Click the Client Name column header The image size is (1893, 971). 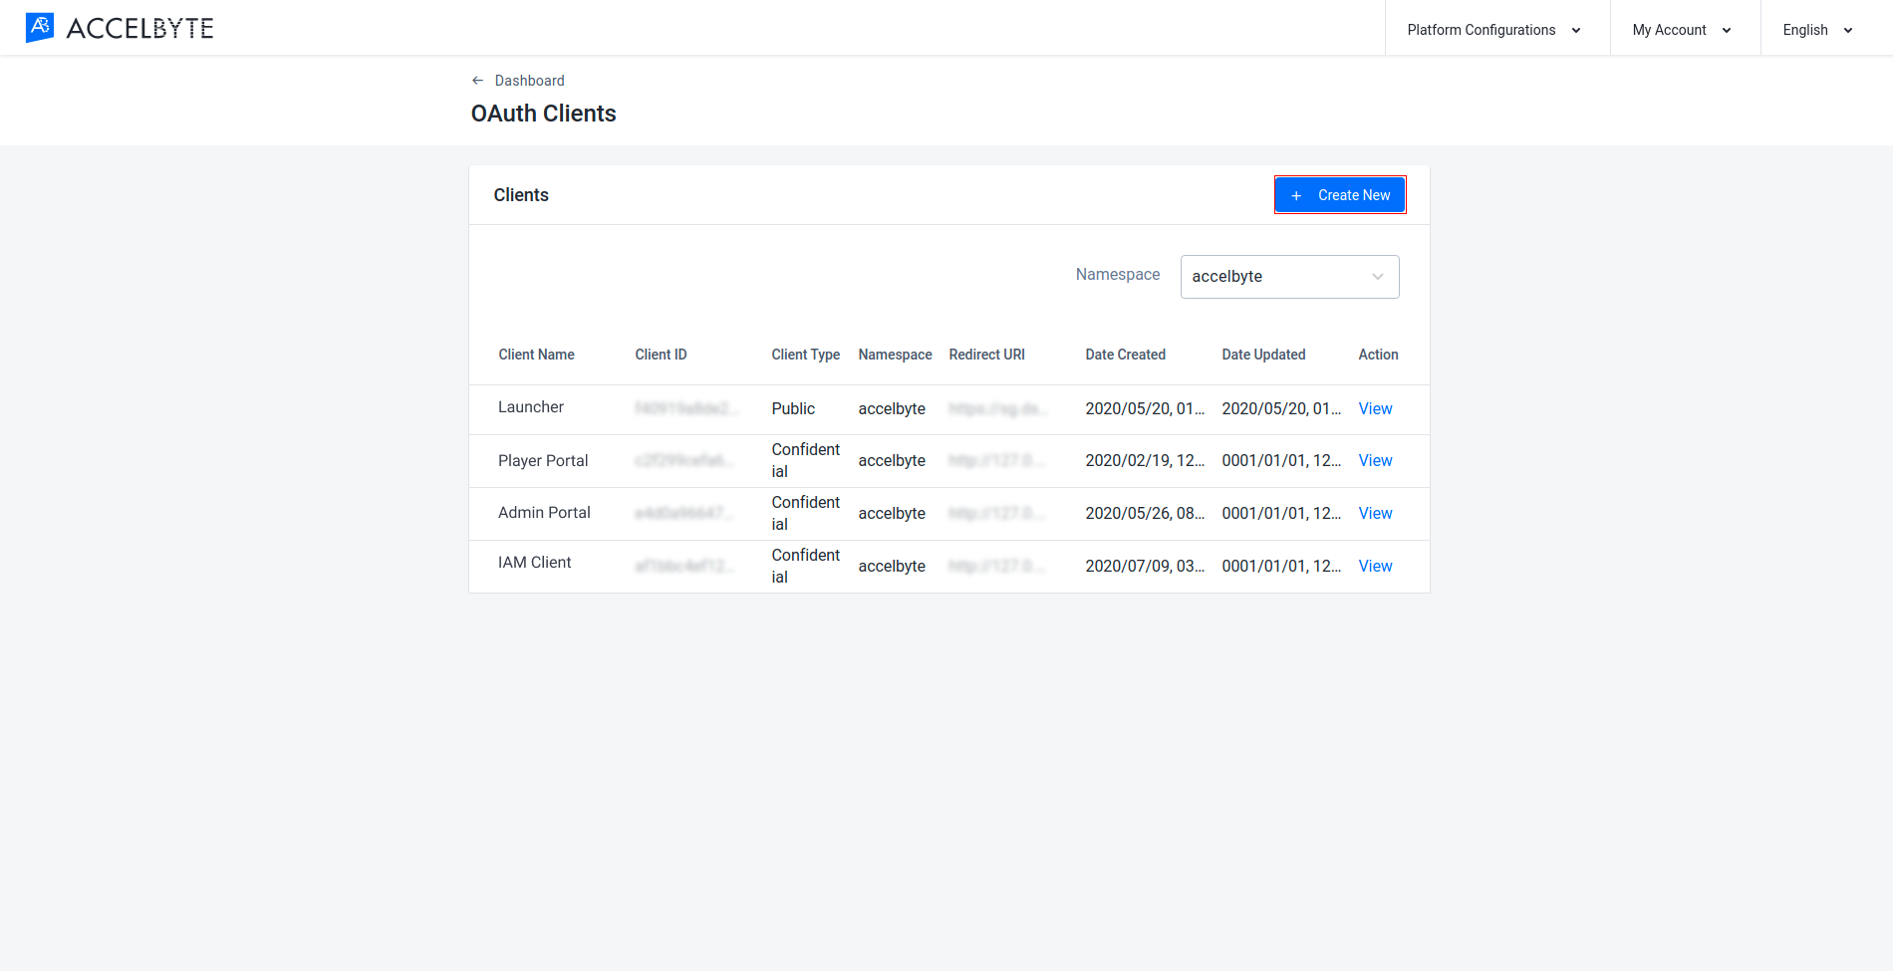(536, 355)
